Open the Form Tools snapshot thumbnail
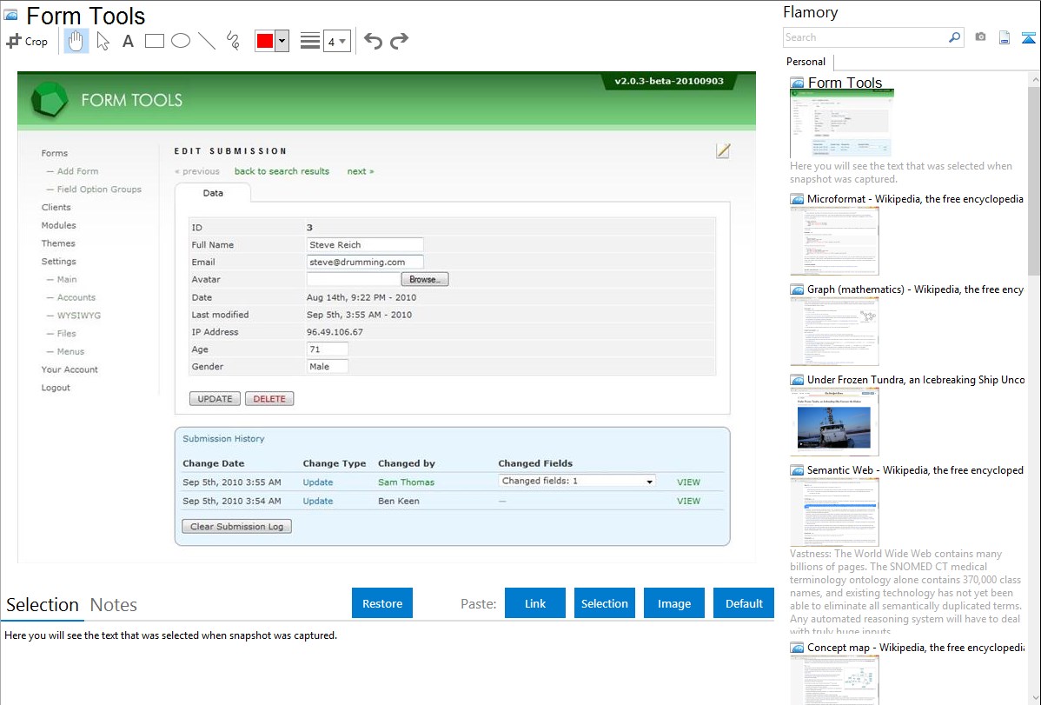 click(842, 123)
